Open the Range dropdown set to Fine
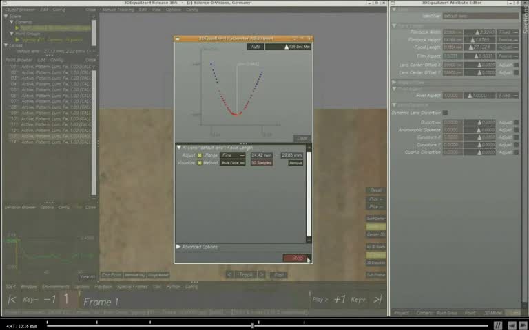 [x=232, y=155]
